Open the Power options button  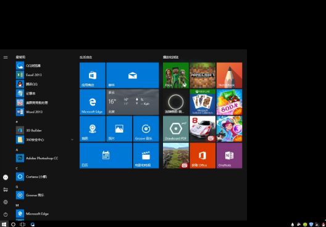click(6, 214)
